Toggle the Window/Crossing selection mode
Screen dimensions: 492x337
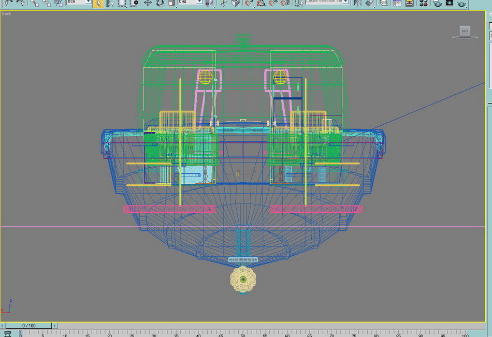135,3
